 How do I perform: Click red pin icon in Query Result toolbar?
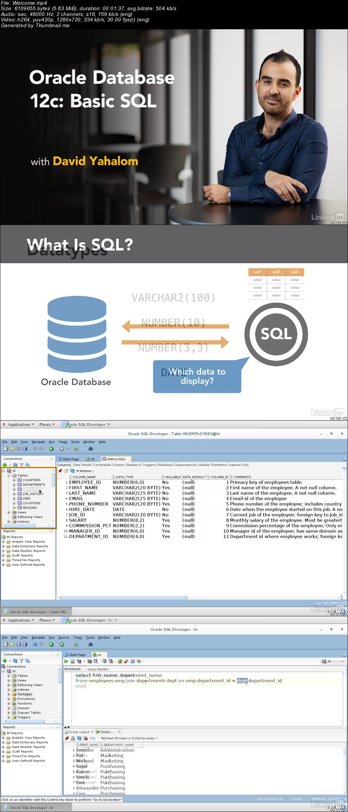[x=67, y=738]
